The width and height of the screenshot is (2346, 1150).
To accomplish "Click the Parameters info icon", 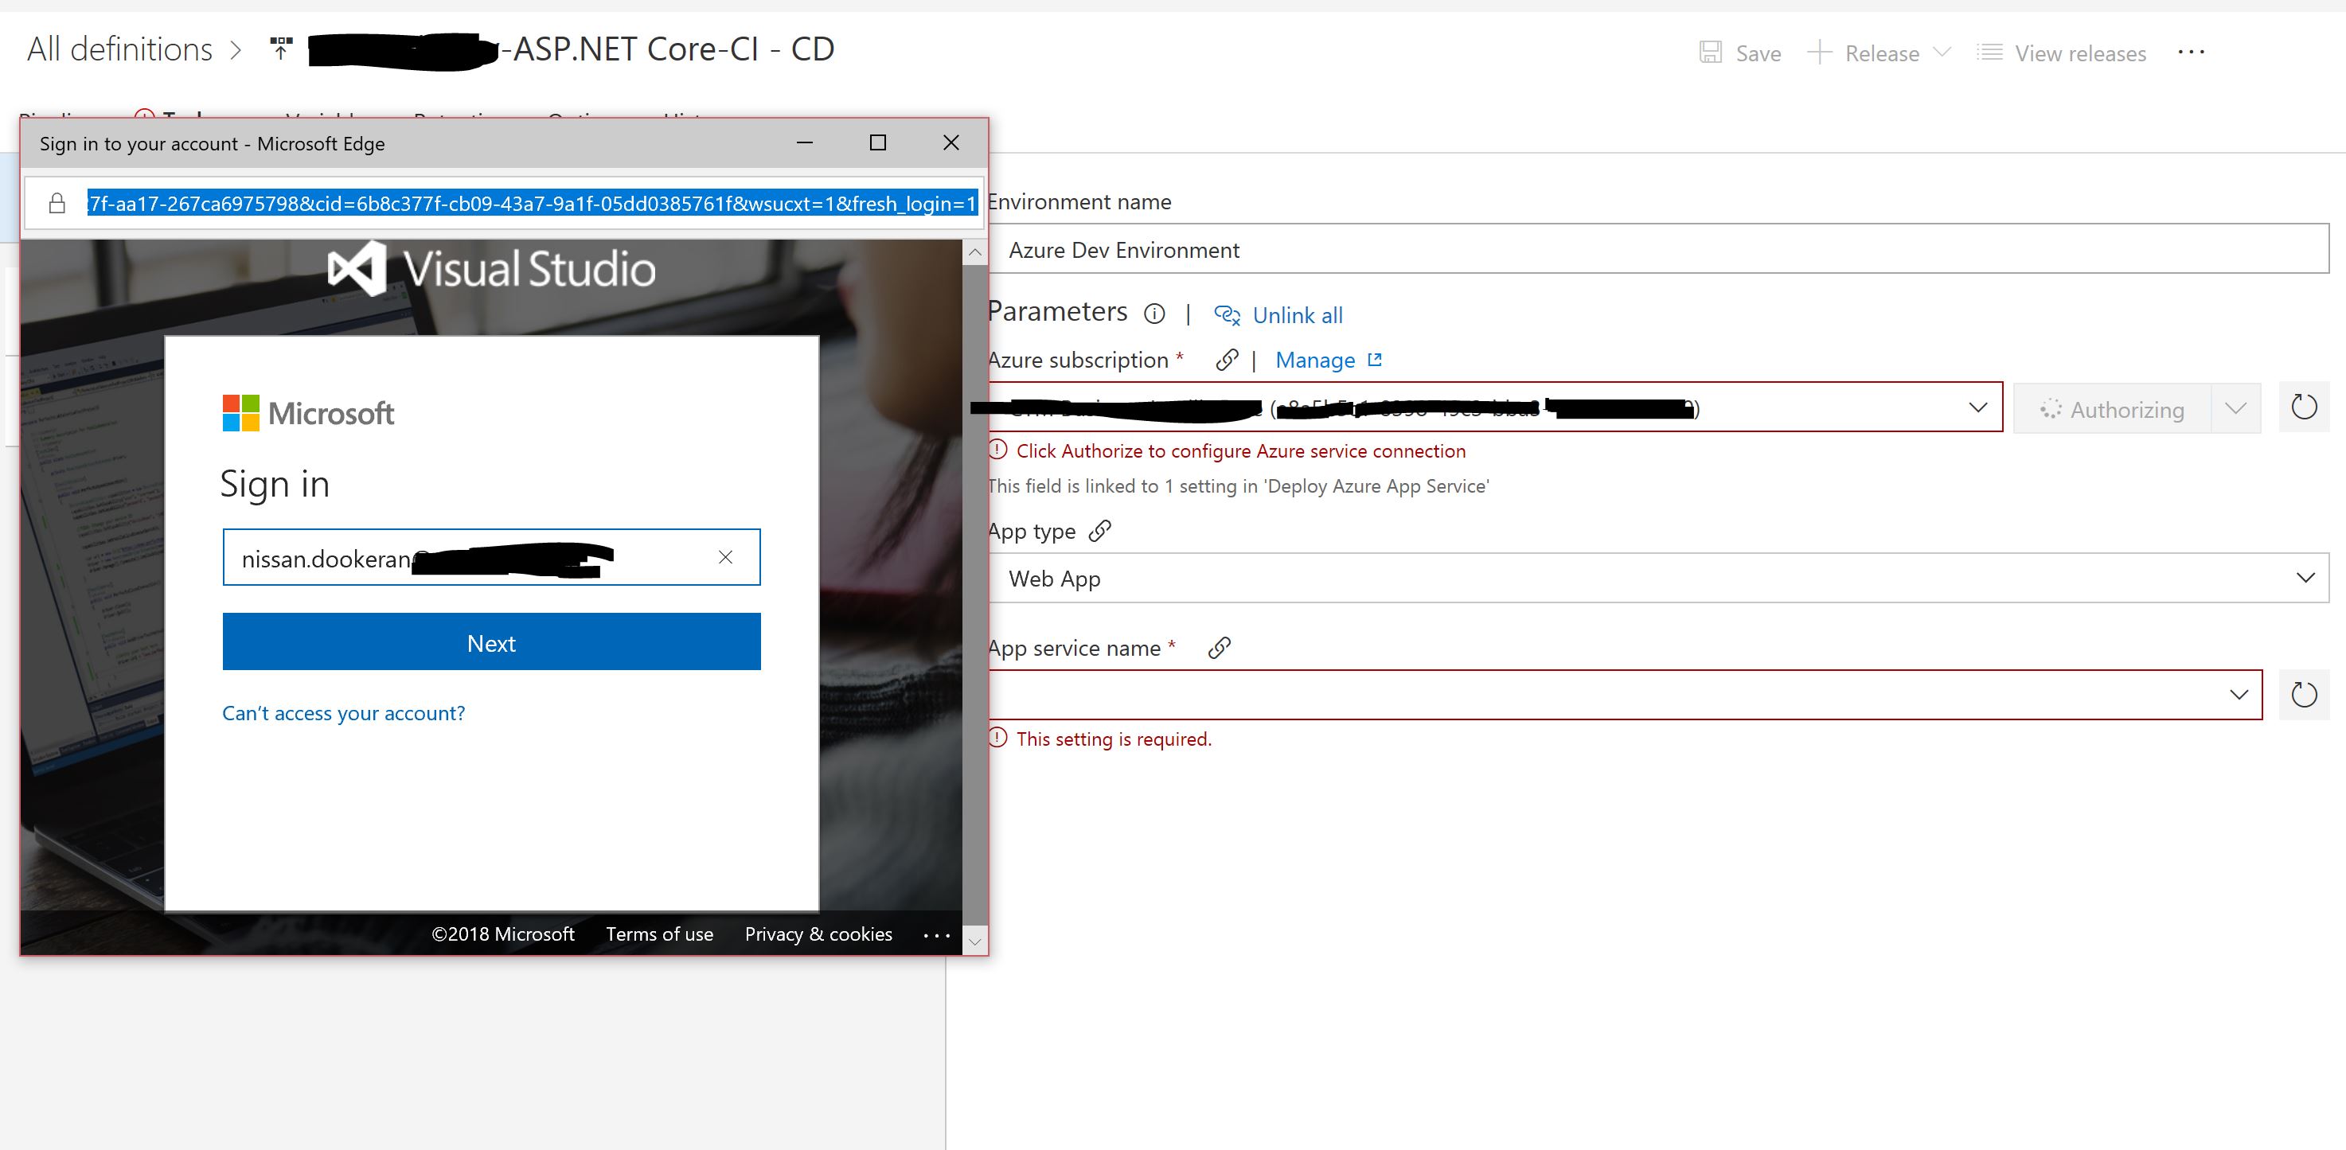I will (1153, 314).
